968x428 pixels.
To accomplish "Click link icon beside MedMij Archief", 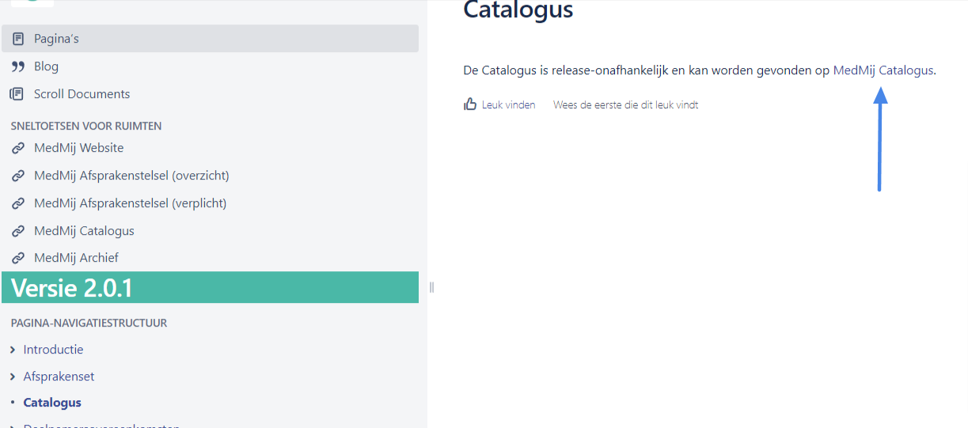I will pos(18,258).
